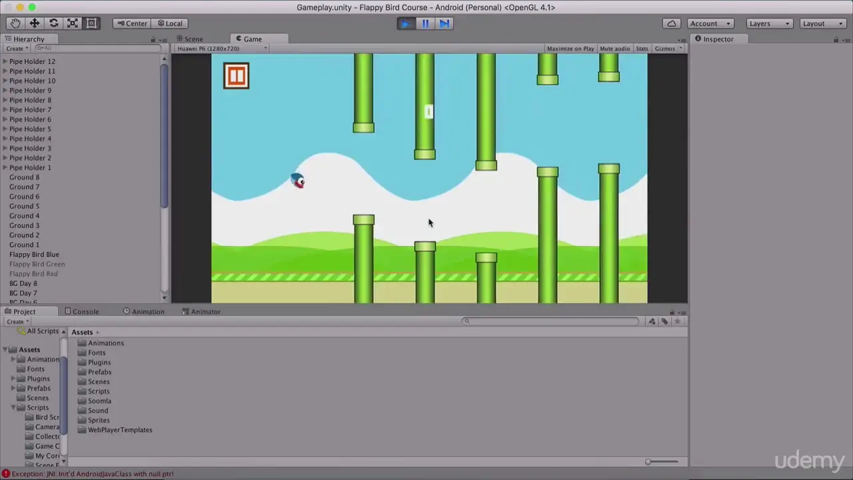853x480 pixels.
Task: Pause the game with toolbar Pause button
Action: tap(425, 23)
